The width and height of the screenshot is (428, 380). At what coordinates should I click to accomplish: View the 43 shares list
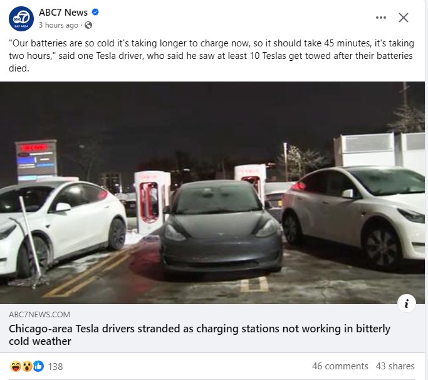(x=395, y=366)
